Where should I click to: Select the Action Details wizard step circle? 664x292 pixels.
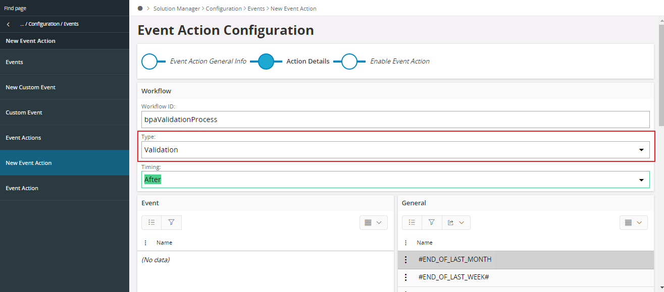pos(267,61)
